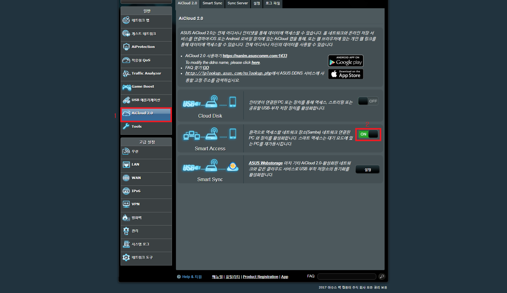This screenshot has height=293, width=507.
Task: Select the AiProtection shield icon
Action: pyautogui.click(x=126, y=47)
